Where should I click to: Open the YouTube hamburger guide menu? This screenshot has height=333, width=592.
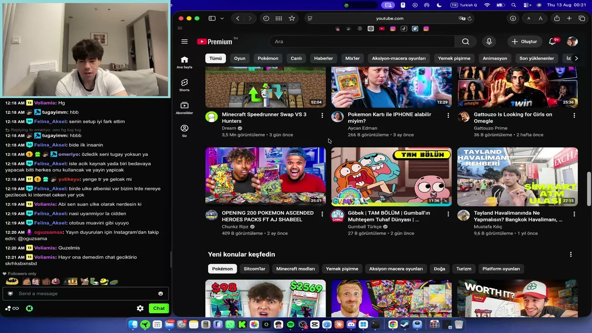point(185,42)
